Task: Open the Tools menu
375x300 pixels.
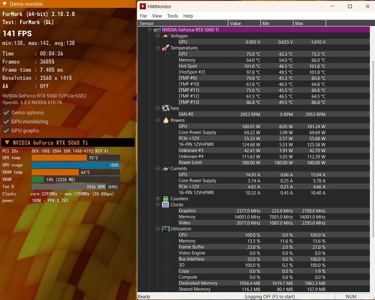Action: 172,16
